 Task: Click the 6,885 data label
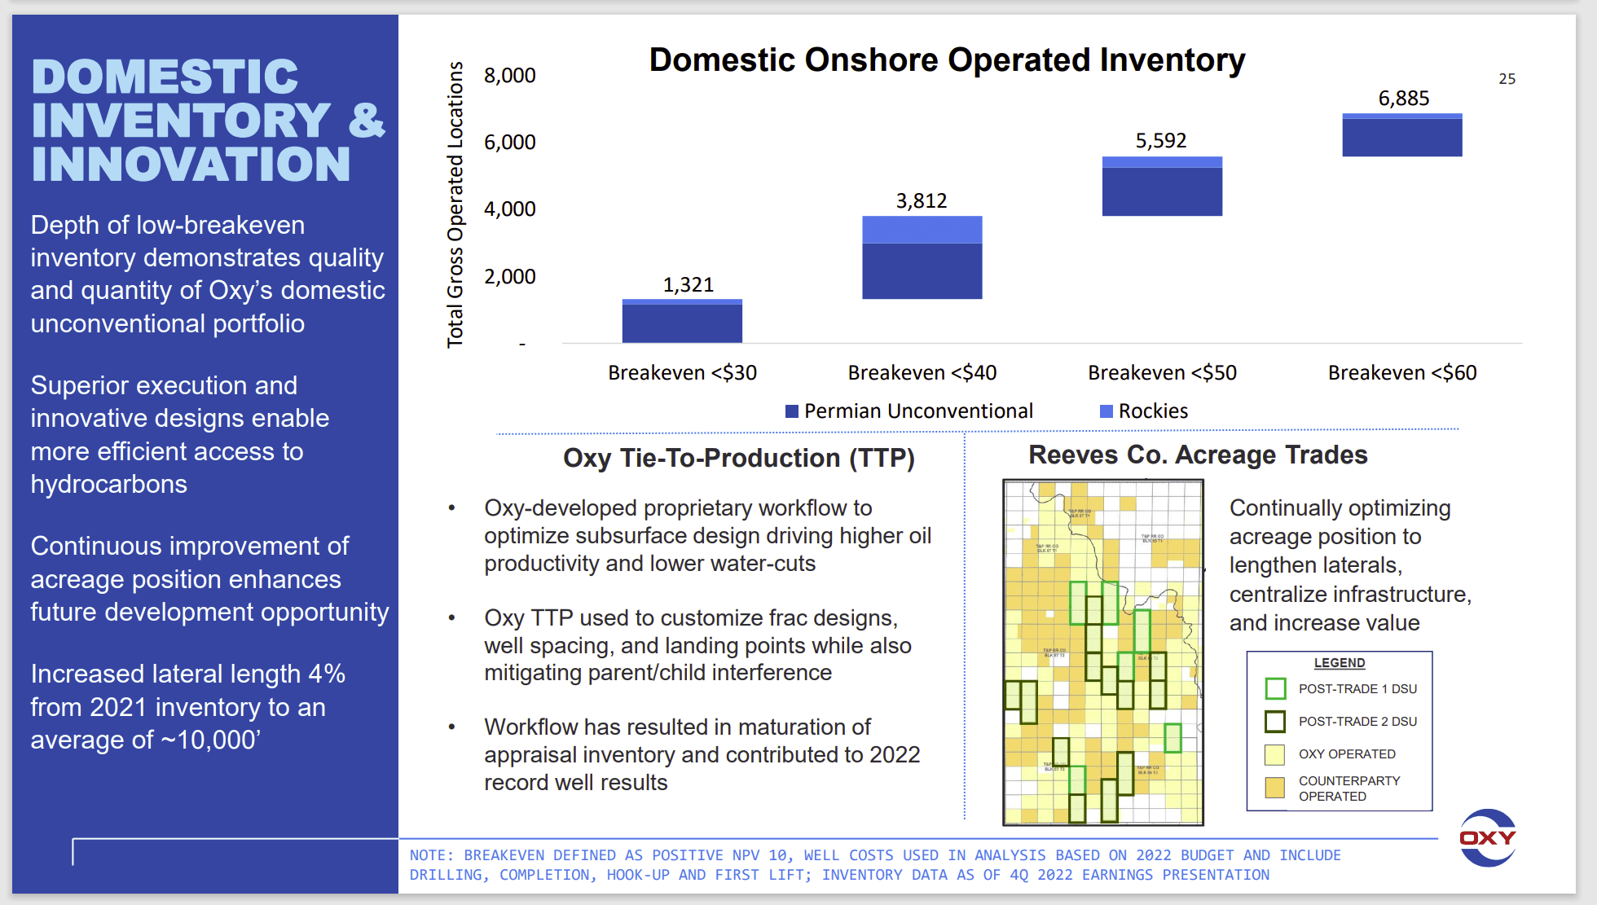point(1404,99)
